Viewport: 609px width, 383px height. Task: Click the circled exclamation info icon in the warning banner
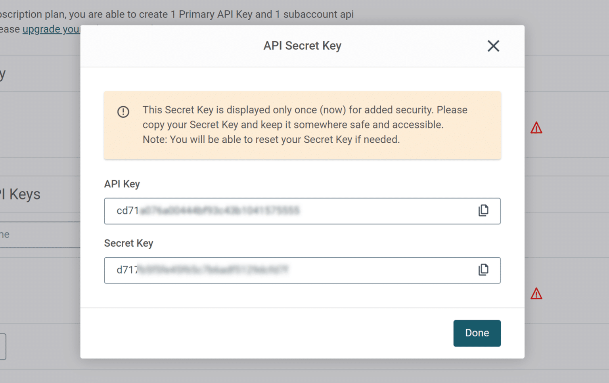[x=123, y=112]
